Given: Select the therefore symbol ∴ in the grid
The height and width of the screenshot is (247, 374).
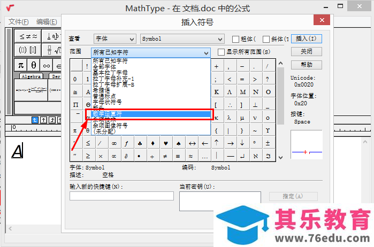Looking at the screenshot, I should coord(230,105).
